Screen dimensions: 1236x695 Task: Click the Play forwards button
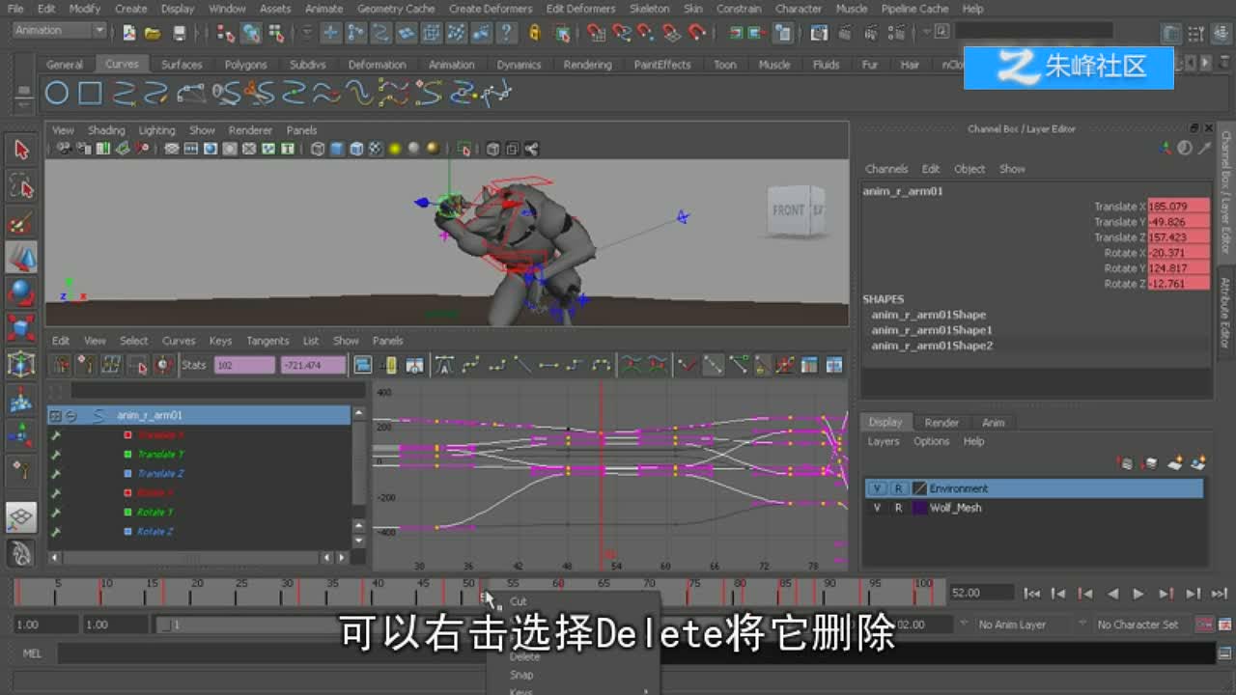1138,594
